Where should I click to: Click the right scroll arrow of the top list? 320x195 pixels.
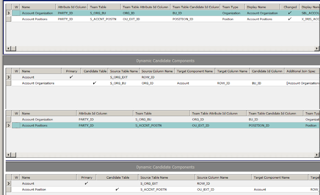tap(317, 48)
